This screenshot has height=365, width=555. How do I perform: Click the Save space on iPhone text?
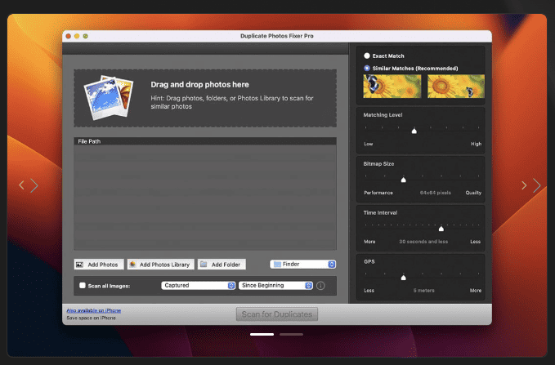pyautogui.click(x=91, y=318)
